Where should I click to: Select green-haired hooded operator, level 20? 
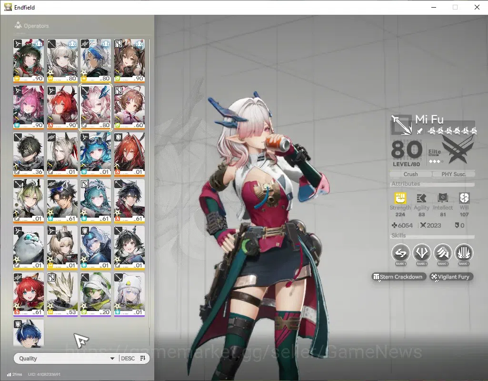coord(96,294)
